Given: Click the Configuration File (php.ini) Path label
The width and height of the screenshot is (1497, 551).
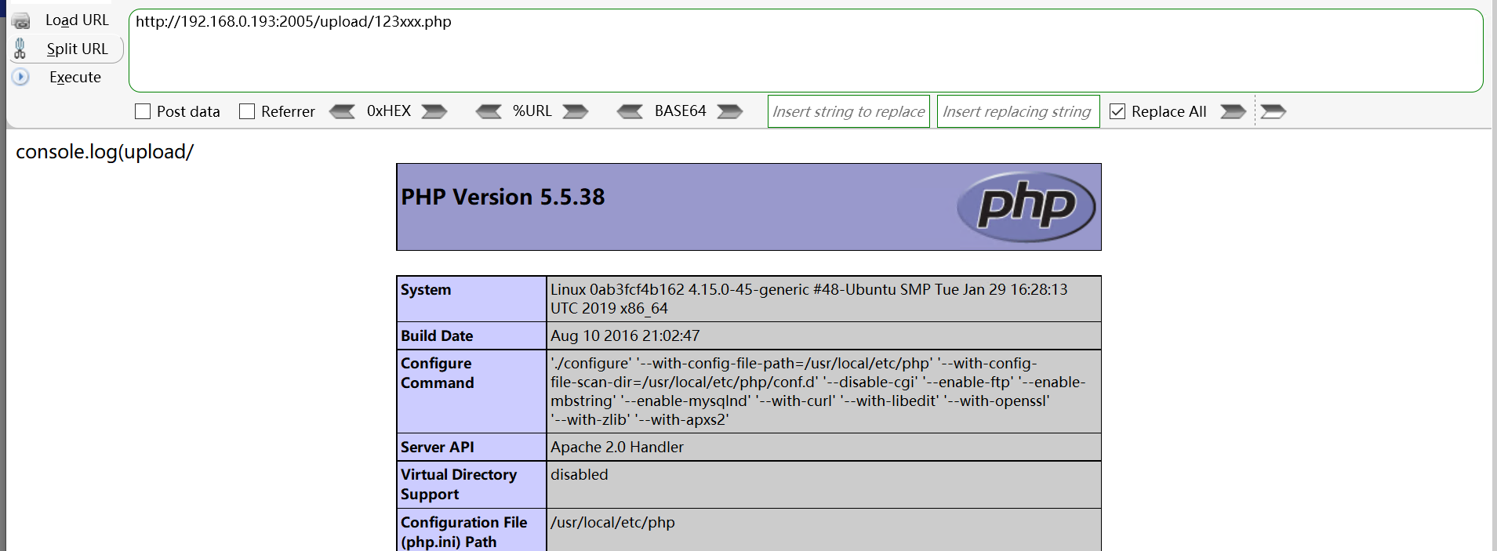Looking at the screenshot, I should 464,532.
